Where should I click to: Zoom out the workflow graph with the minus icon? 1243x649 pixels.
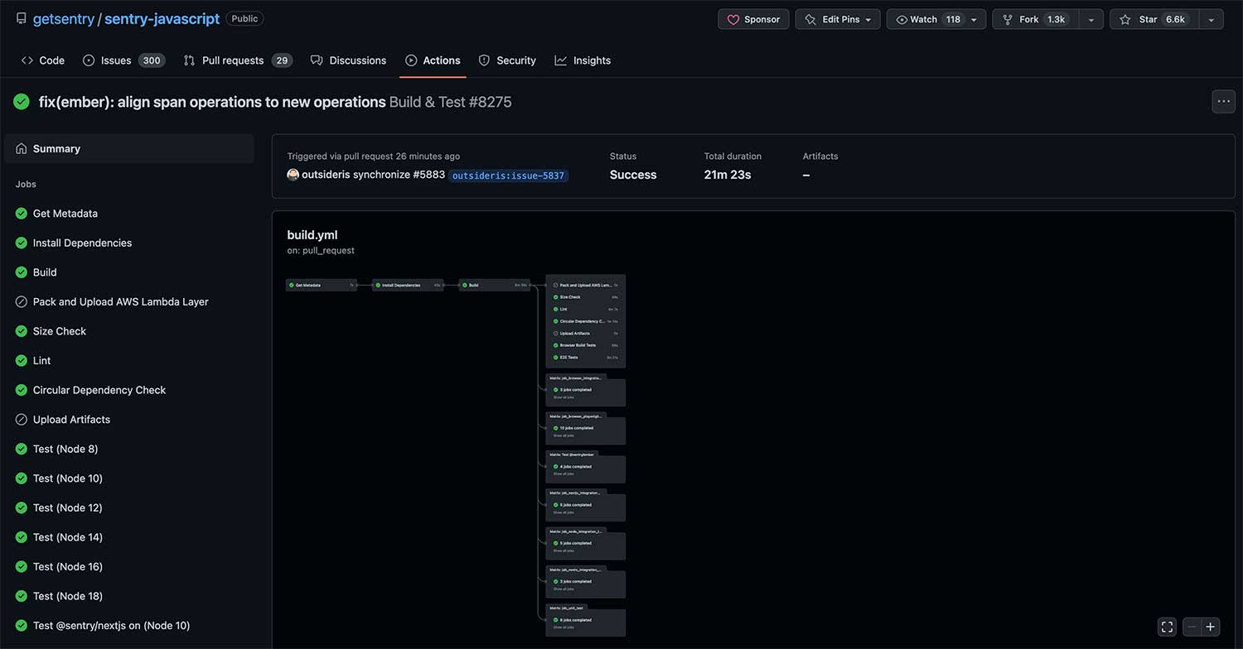point(1192,627)
